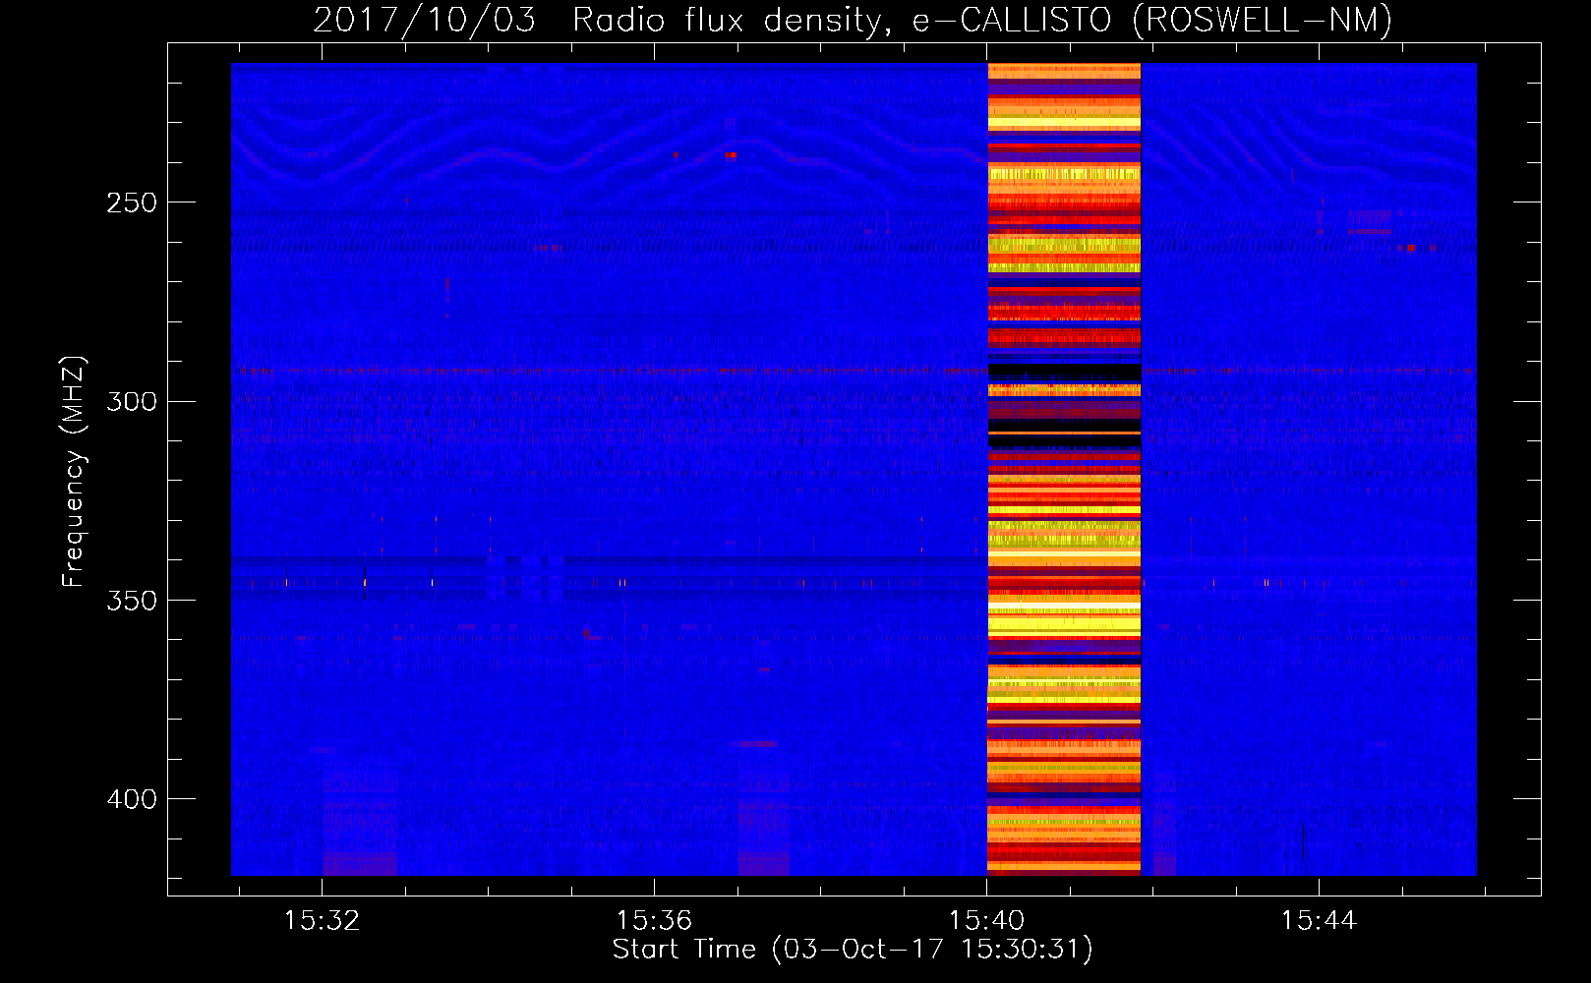Click the 300 frequency tick label

132,401
